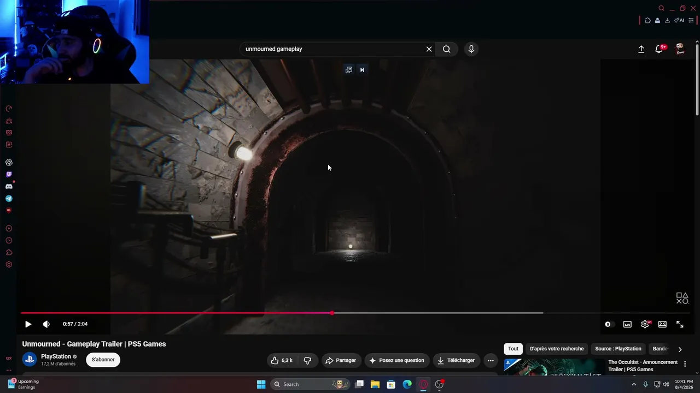Click the browser extensions puzzle icon in toolbar
700x393 pixels.
[x=647, y=20]
